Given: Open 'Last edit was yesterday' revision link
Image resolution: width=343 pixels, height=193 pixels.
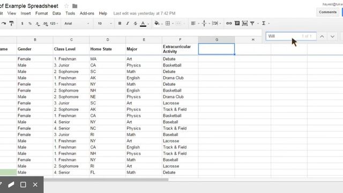Looking at the screenshot, I should pyautogui.click(x=144, y=13).
